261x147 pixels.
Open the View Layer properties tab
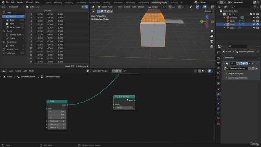click(219, 68)
